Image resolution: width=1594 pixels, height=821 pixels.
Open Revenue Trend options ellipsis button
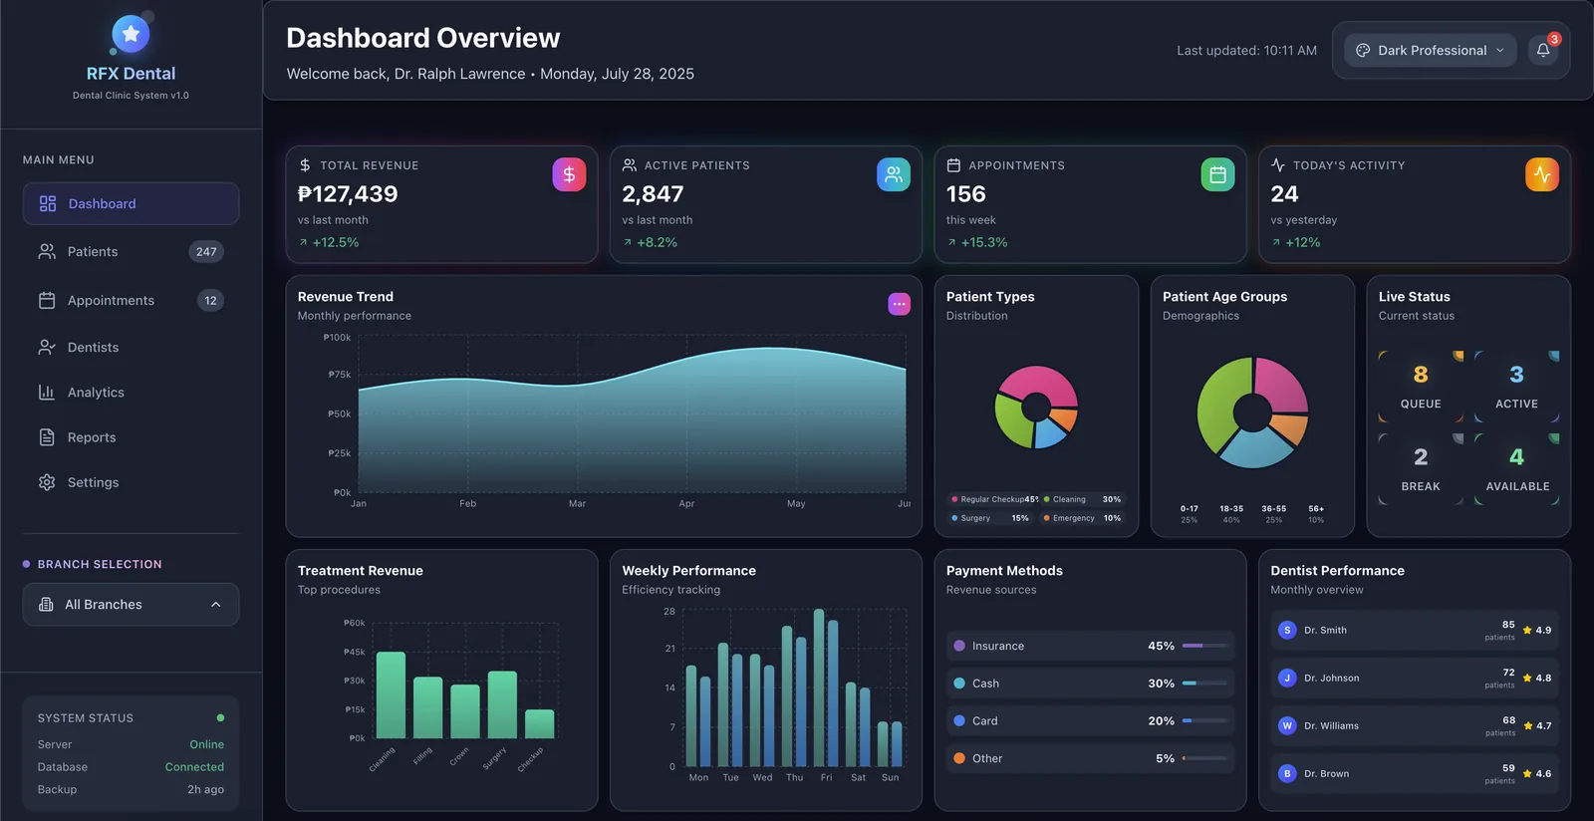pos(899,304)
